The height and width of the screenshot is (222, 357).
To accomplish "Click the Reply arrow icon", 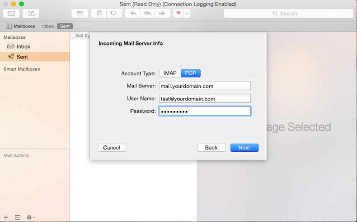I will click(133, 14).
